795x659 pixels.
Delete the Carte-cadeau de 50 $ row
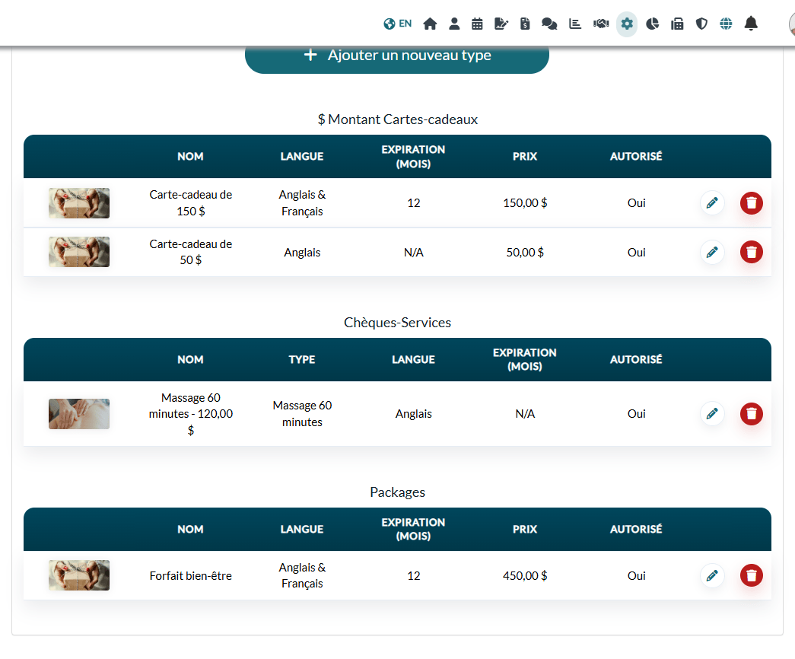[752, 252]
